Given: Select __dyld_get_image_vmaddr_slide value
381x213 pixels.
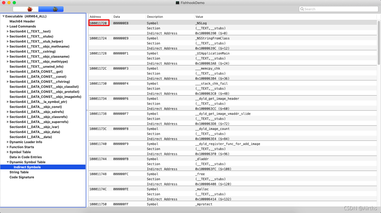Looking at the screenshot, I should pyautogui.click(x=223, y=114).
